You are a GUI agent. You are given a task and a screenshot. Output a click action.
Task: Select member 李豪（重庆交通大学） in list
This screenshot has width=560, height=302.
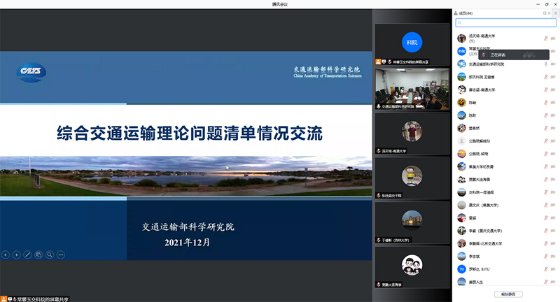505,231
